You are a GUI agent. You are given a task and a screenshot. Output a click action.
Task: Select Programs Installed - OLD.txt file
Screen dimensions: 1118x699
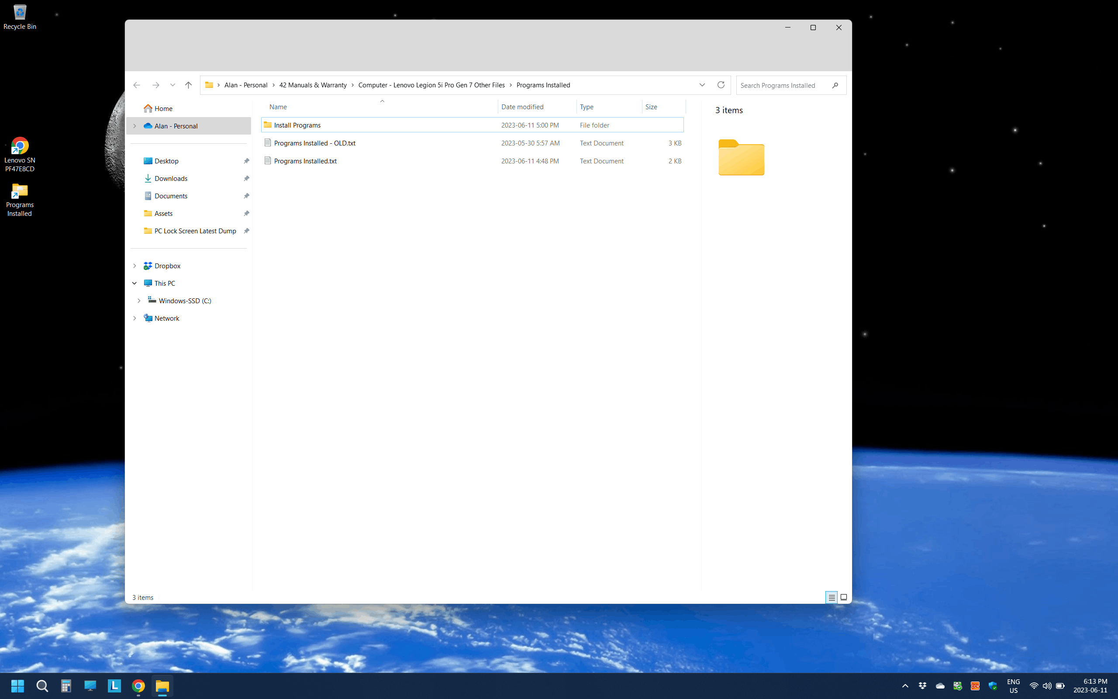pos(314,143)
